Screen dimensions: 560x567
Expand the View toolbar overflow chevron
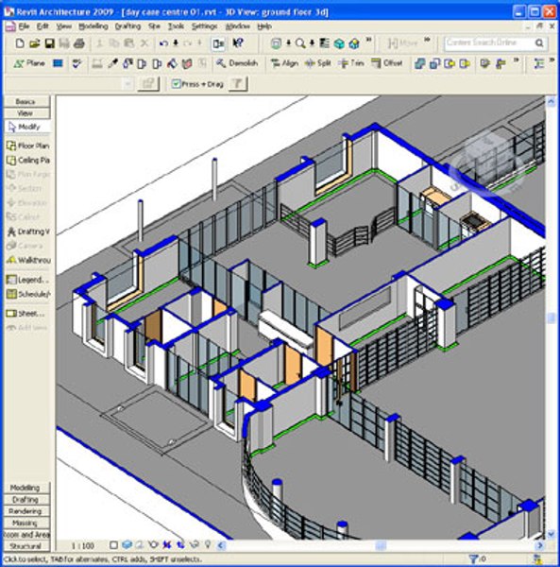point(369,40)
